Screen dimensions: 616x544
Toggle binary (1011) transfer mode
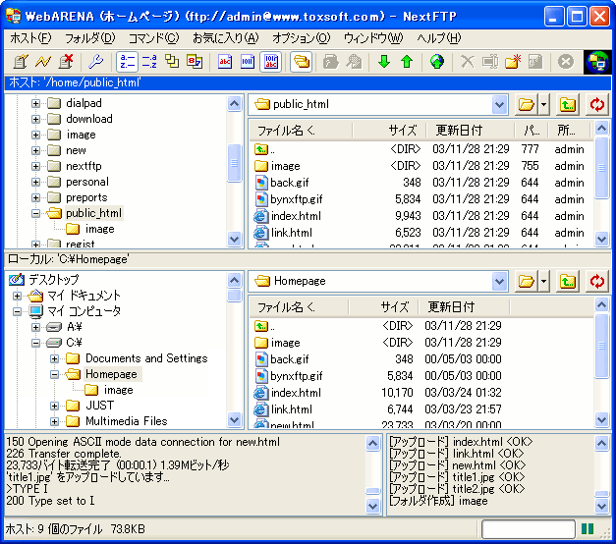click(x=248, y=62)
